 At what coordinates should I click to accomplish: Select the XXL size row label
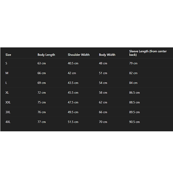coord(8,102)
